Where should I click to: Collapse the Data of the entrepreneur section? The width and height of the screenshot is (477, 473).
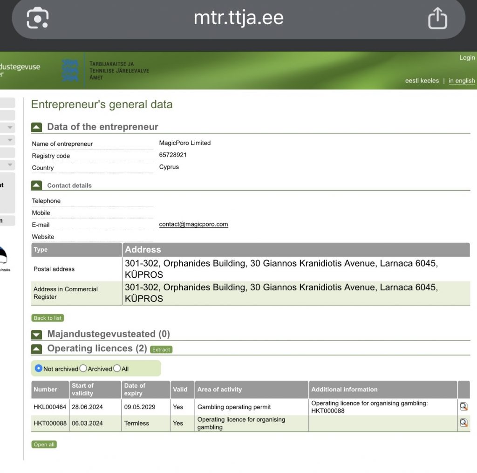(36, 127)
